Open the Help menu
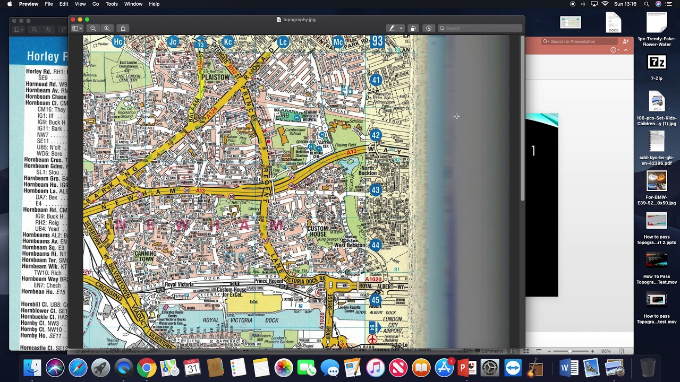This screenshot has width=680, height=382. coord(154,4)
